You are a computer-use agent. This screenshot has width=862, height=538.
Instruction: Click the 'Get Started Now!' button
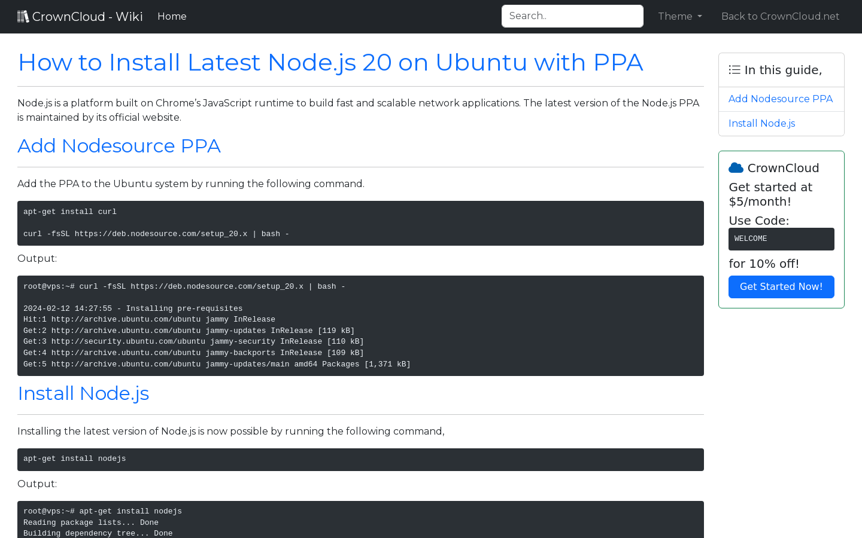(x=781, y=287)
